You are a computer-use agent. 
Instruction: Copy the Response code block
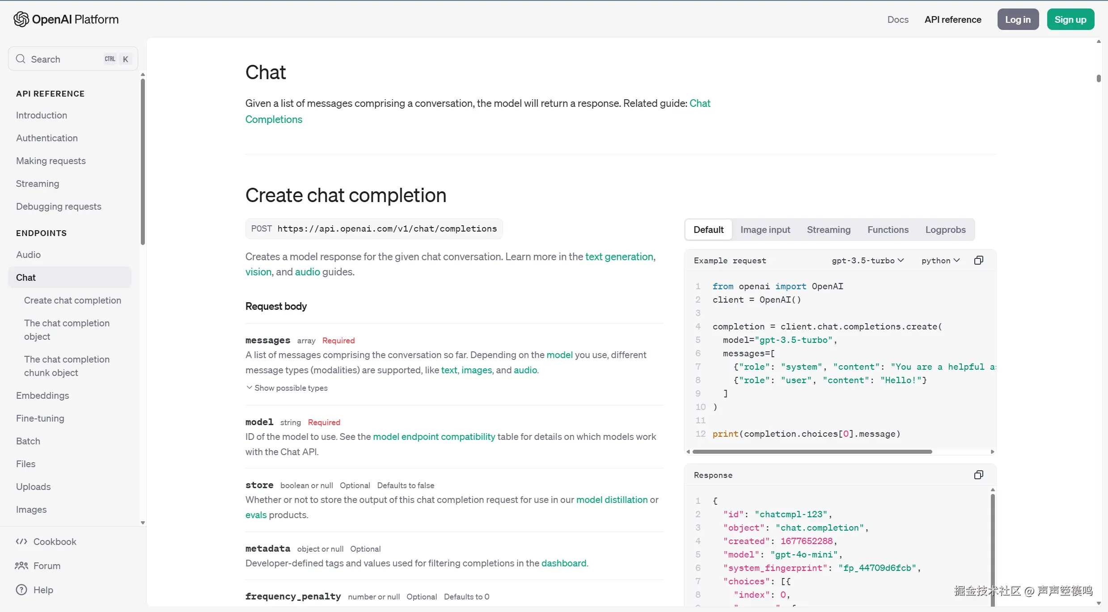978,475
